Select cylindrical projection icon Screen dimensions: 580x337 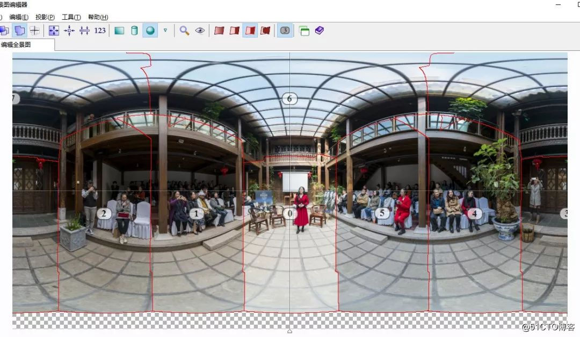click(135, 30)
